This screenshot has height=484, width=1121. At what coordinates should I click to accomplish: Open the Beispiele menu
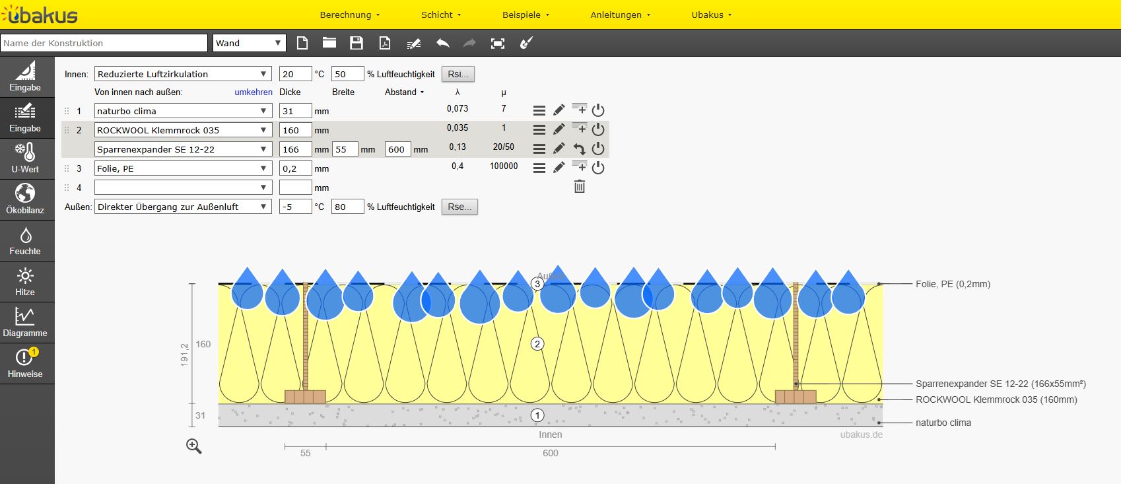(x=526, y=15)
